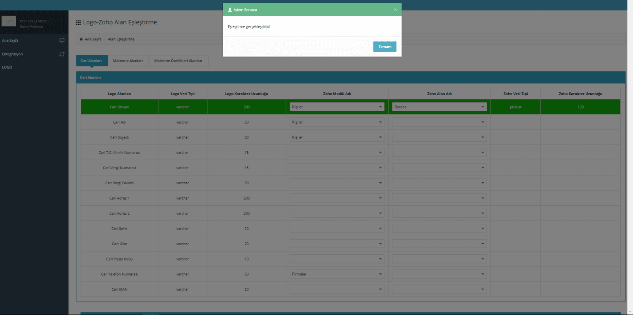Open Zoho Alan dropdown for Cari IBAN

(x=439, y=289)
